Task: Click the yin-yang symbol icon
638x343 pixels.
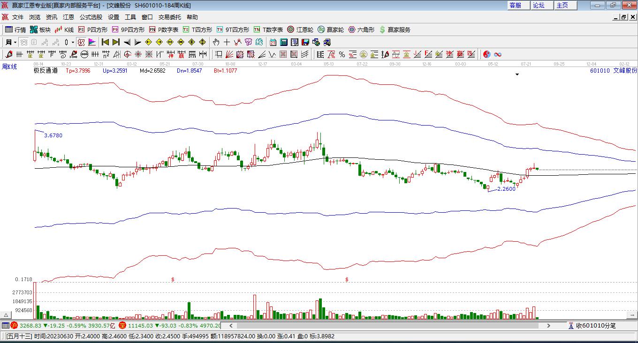Action: [486, 55]
